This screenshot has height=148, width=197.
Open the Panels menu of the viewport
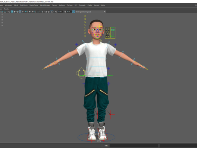(6, 9)
